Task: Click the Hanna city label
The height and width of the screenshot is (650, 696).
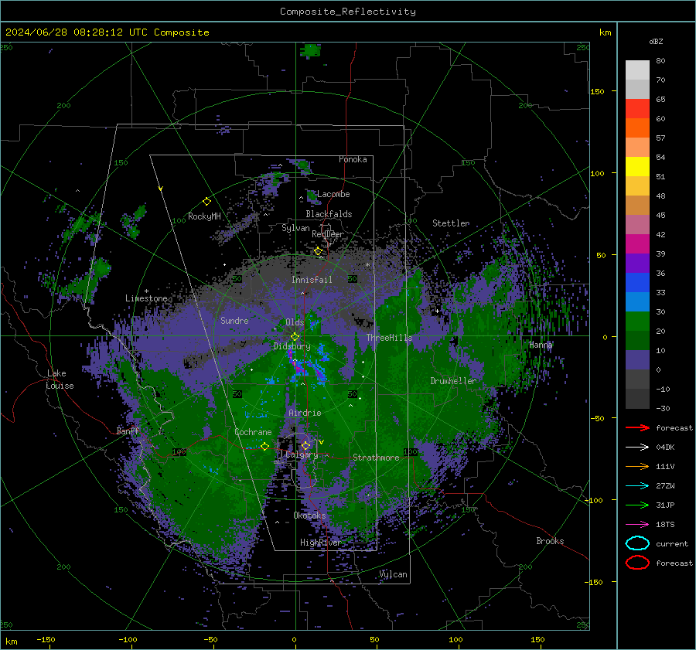Action: coord(541,345)
